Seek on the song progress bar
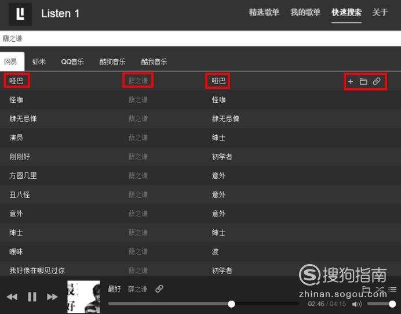 click(x=203, y=304)
